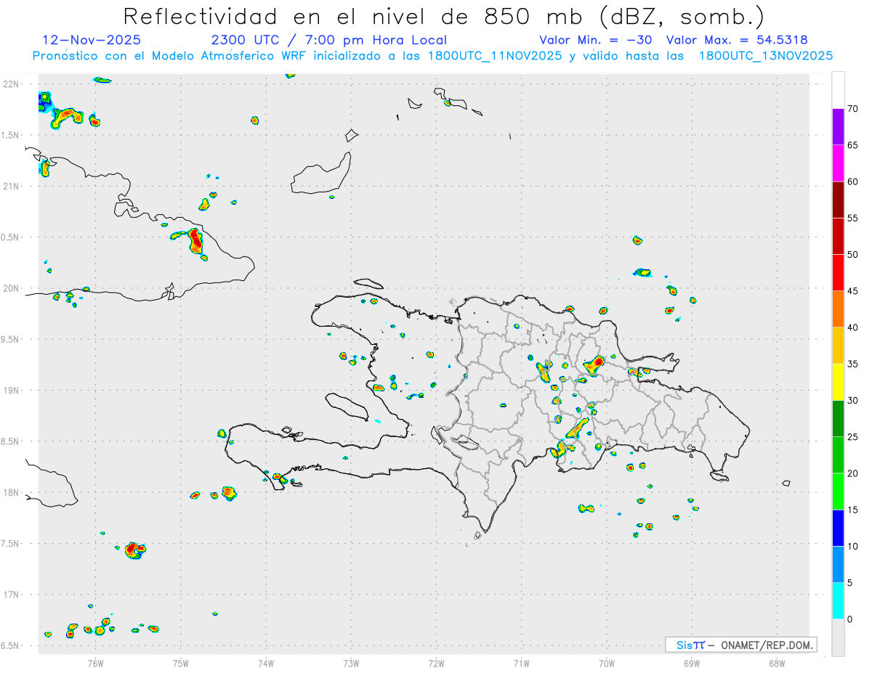Click the '17N' latitude label
872x673 pixels.
click(10, 595)
